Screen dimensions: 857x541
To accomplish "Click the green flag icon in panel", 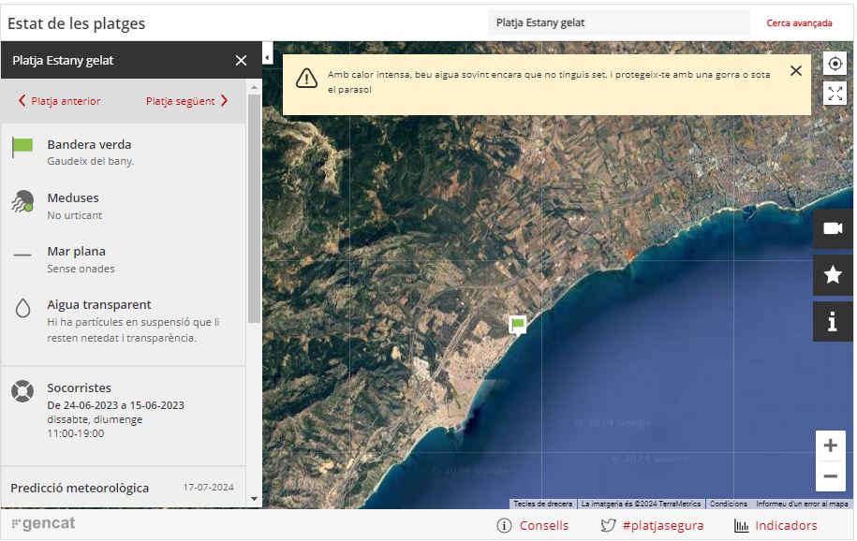I will pos(22,148).
